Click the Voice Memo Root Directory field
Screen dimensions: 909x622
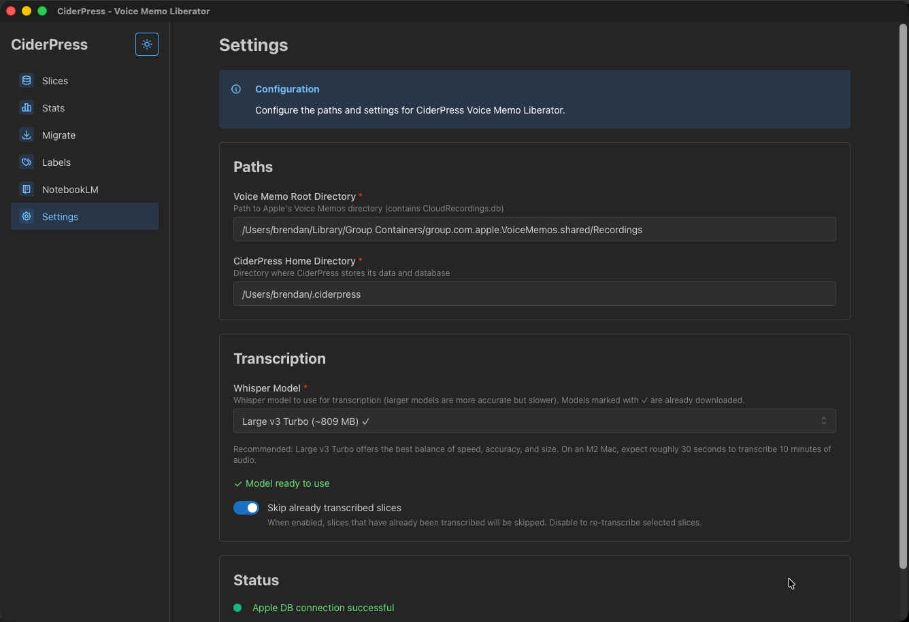pyautogui.click(x=533, y=230)
